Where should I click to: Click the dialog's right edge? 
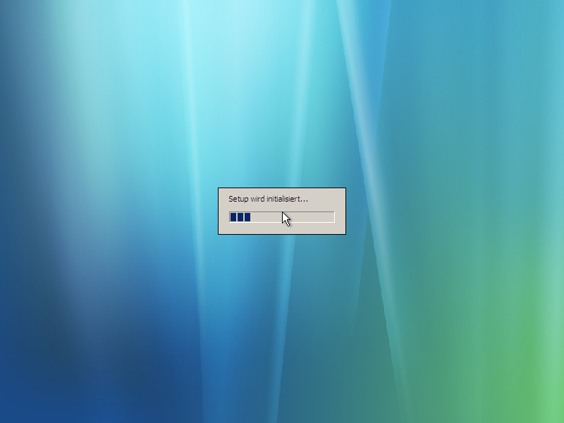[x=345, y=211]
